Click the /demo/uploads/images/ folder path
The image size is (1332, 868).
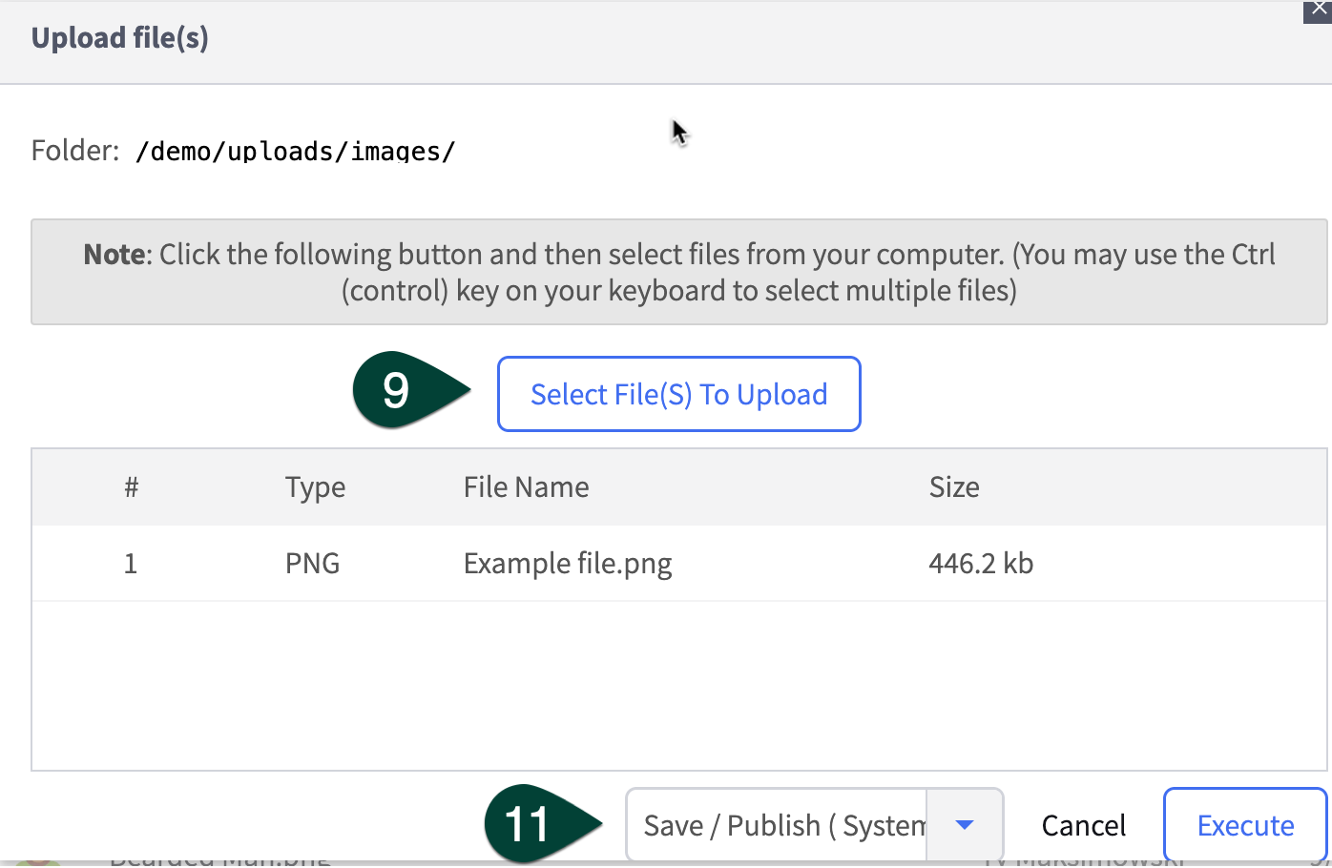[296, 152]
